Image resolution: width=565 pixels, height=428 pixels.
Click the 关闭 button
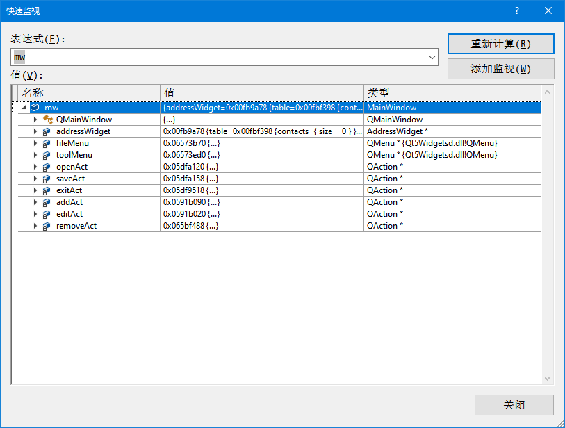click(x=514, y=405)
